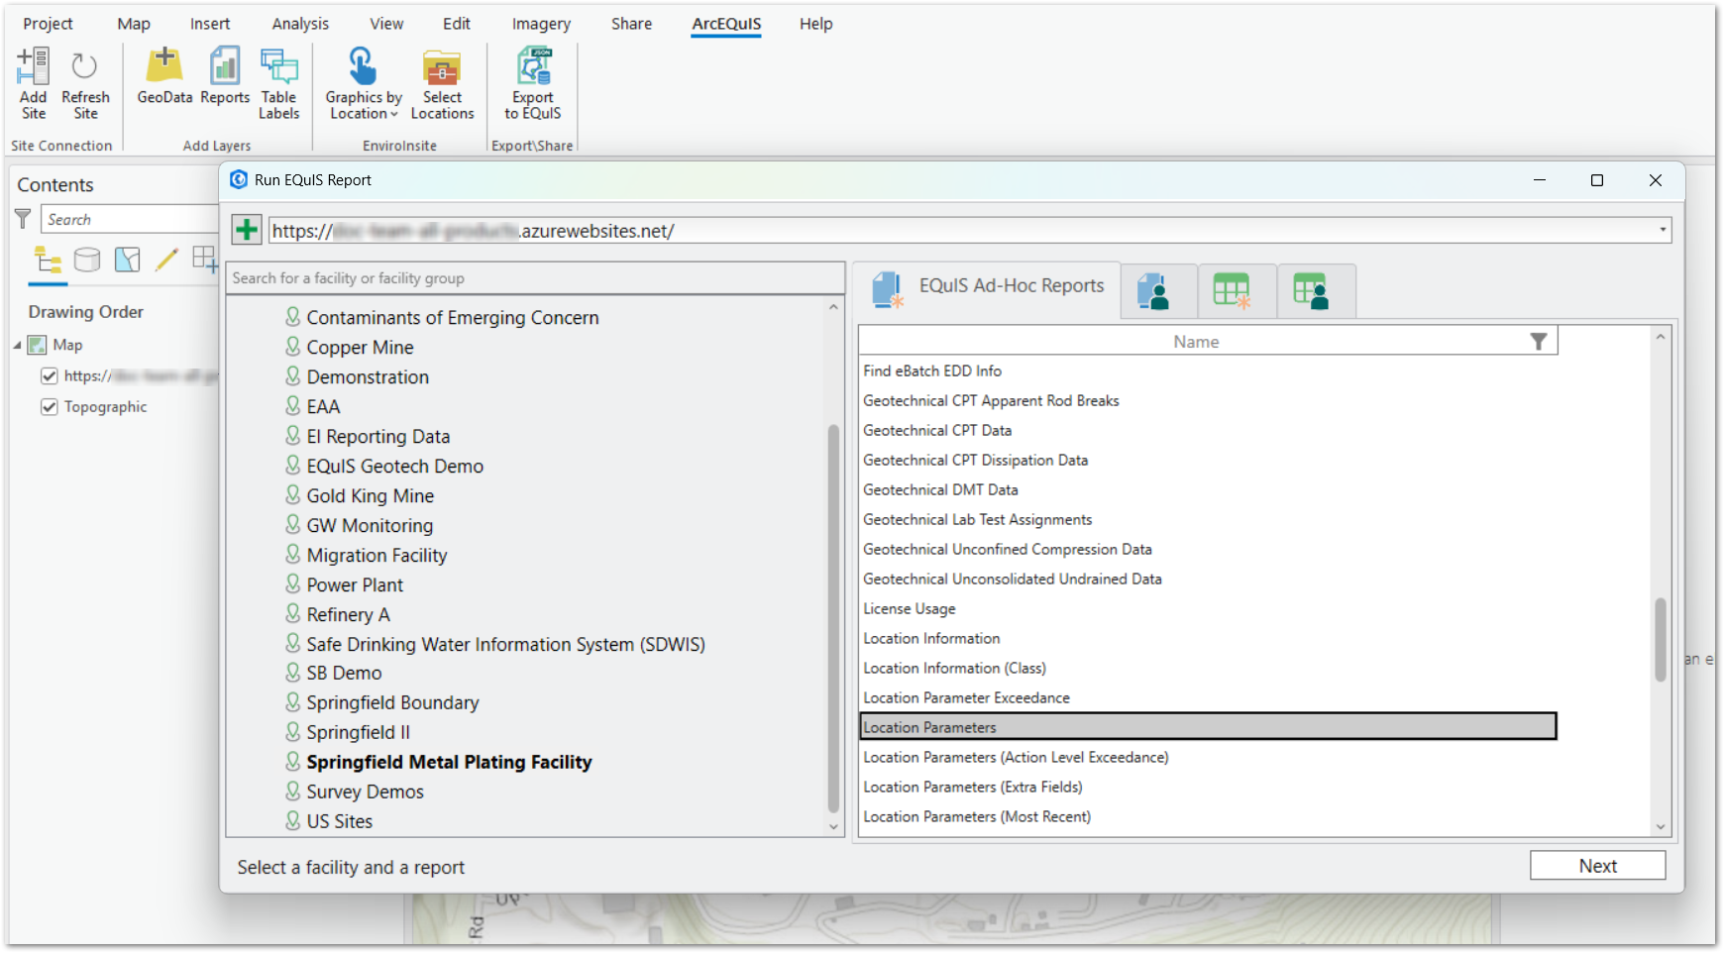Open the Analysis ribbon tab
This screenshot has width=1724, height=953.
coord(300,24)
